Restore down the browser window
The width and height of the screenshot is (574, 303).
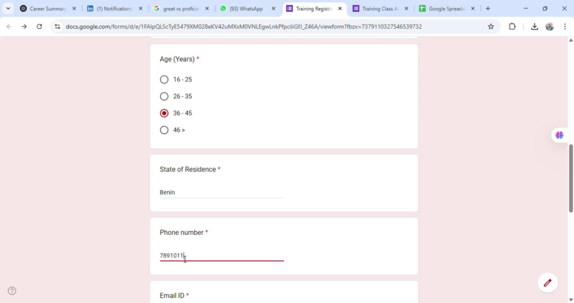[545, 9]
